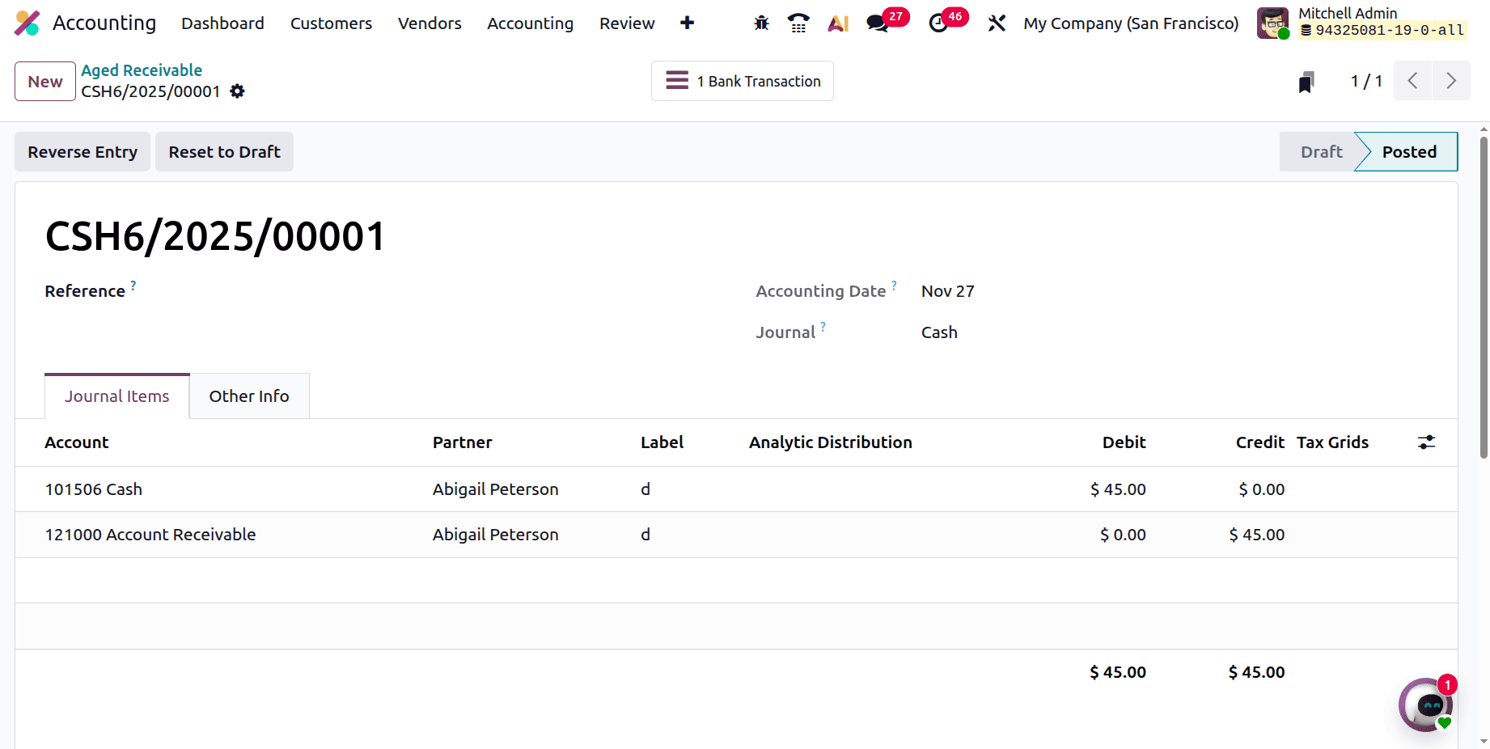Screen dimensions: 1490x749
Task: Open the Accounting menu in the navbar
Action: 530,23
